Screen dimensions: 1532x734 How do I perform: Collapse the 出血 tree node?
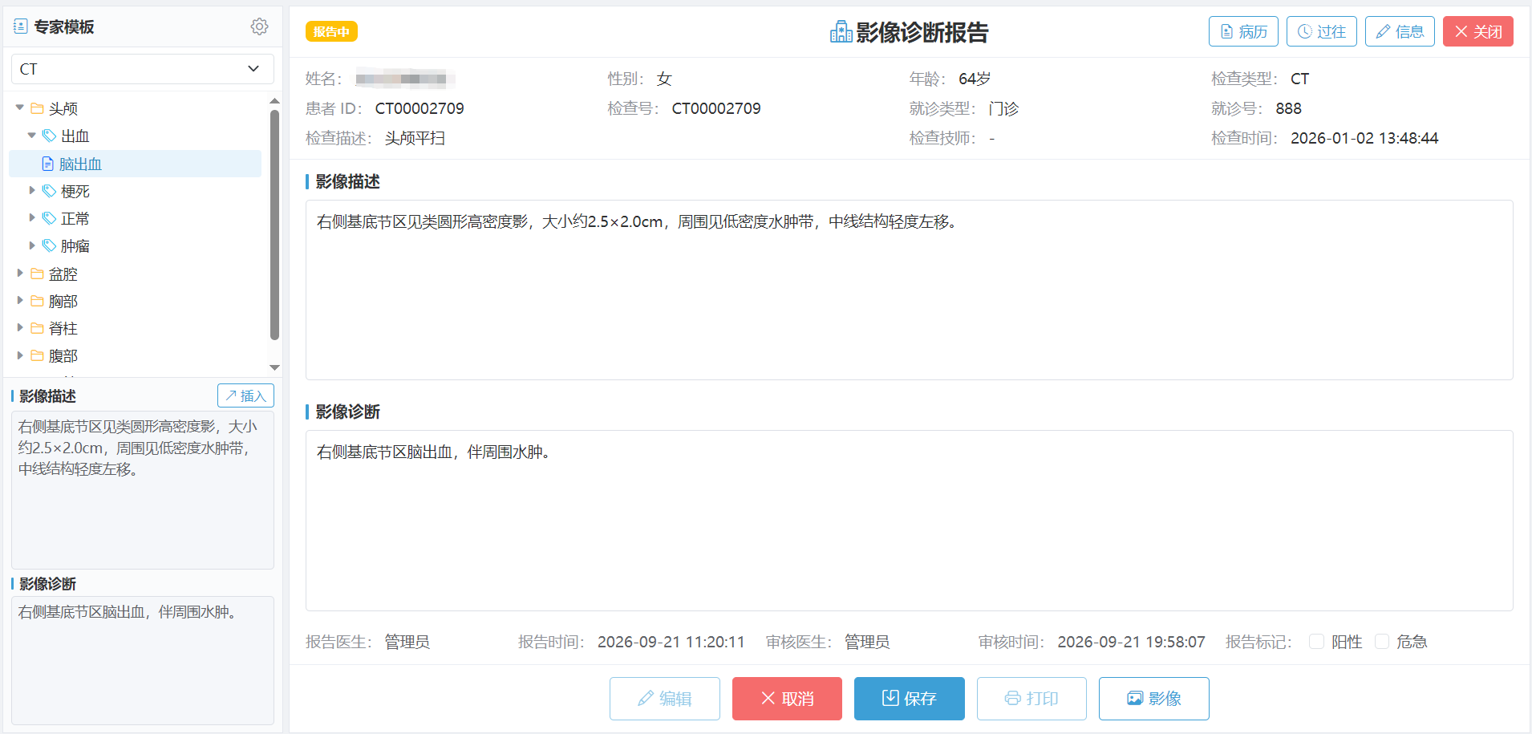coord(32,136)
